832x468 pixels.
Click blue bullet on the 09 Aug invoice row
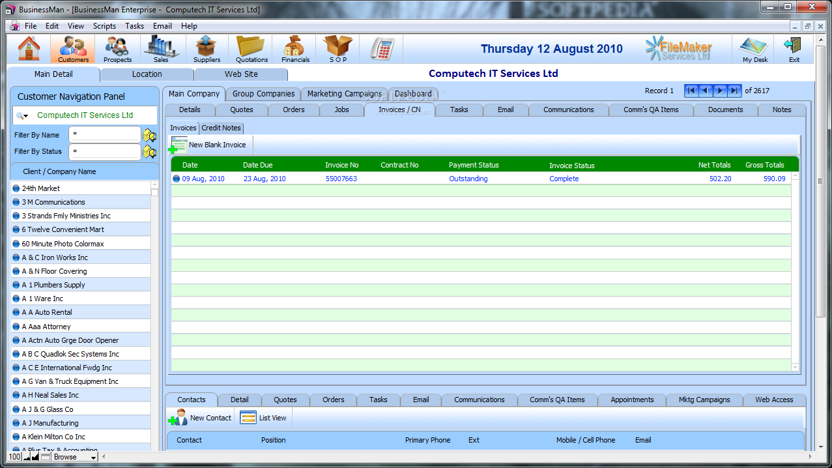176,179
